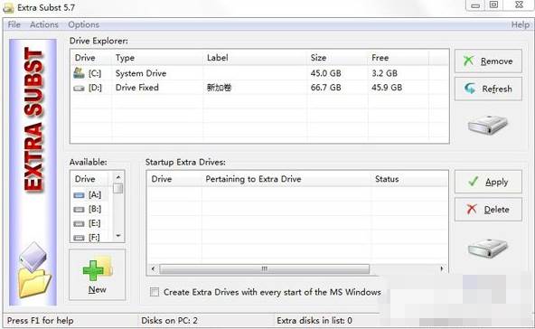Maximize the Extra Subst window
This screenshot has height=329, width=535.
pyautogui.click(x=493, y=5)
